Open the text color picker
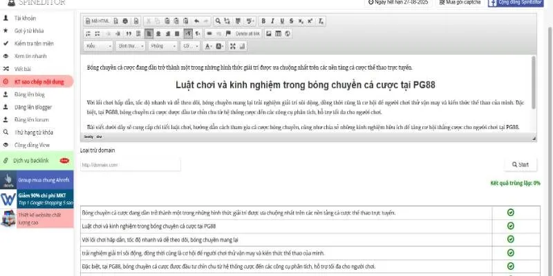Screen dimensions: 553x276 209,46
